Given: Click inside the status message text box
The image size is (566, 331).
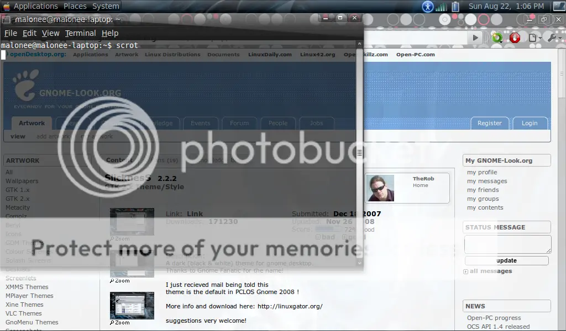Looking at the screenshot, I should click(x=507, y=244).
